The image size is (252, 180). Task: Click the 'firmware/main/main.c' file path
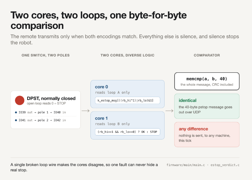186,165
